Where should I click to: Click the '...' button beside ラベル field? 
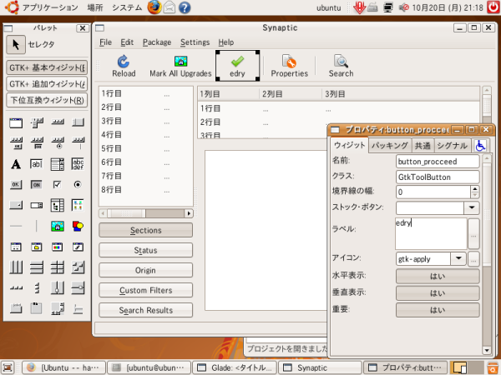coord(473,234)
